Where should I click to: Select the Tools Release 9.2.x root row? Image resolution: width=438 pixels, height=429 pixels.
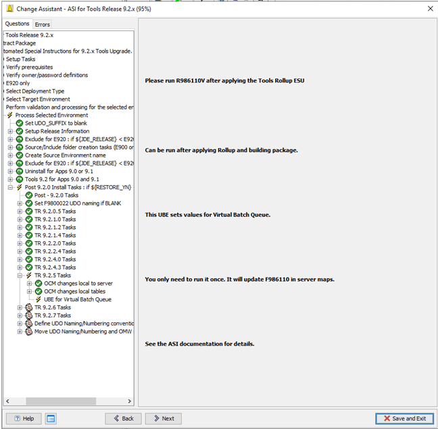[29, 35]
